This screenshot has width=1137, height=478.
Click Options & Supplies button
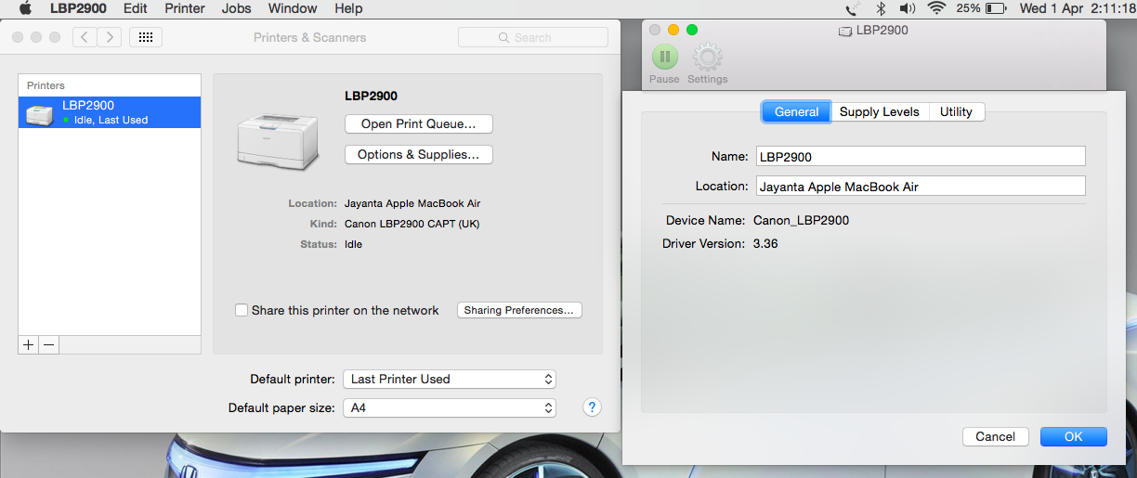point(419,154)
